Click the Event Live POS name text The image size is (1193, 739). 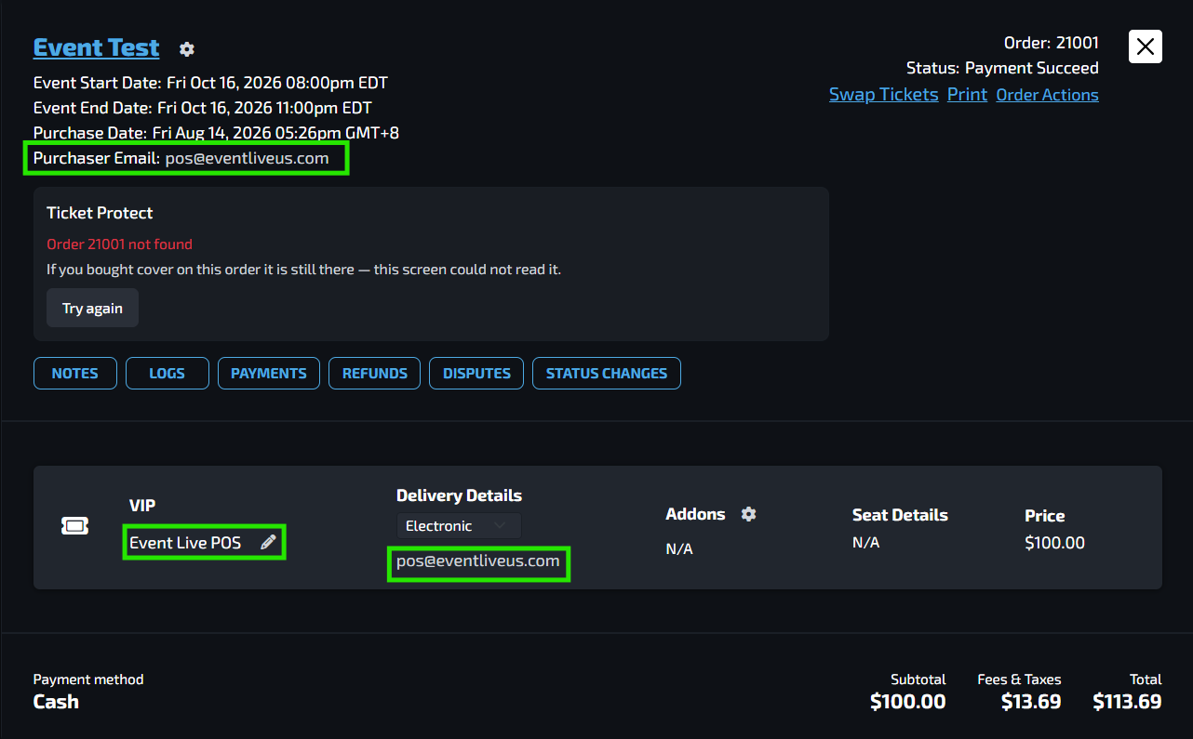pos(185,543)
